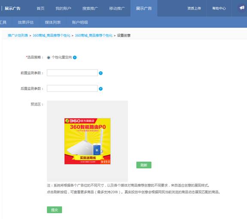The width and height of the screenshot is (247, 219).
Task: Click the 前置监测参数 input field
Action: pos(72,73)
